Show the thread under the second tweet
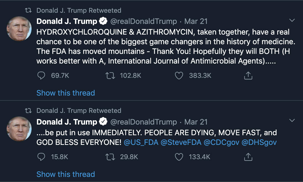Image resolution: width=303 pixels, height=182 pixels. pyautogui.click(x=66, y=174)
